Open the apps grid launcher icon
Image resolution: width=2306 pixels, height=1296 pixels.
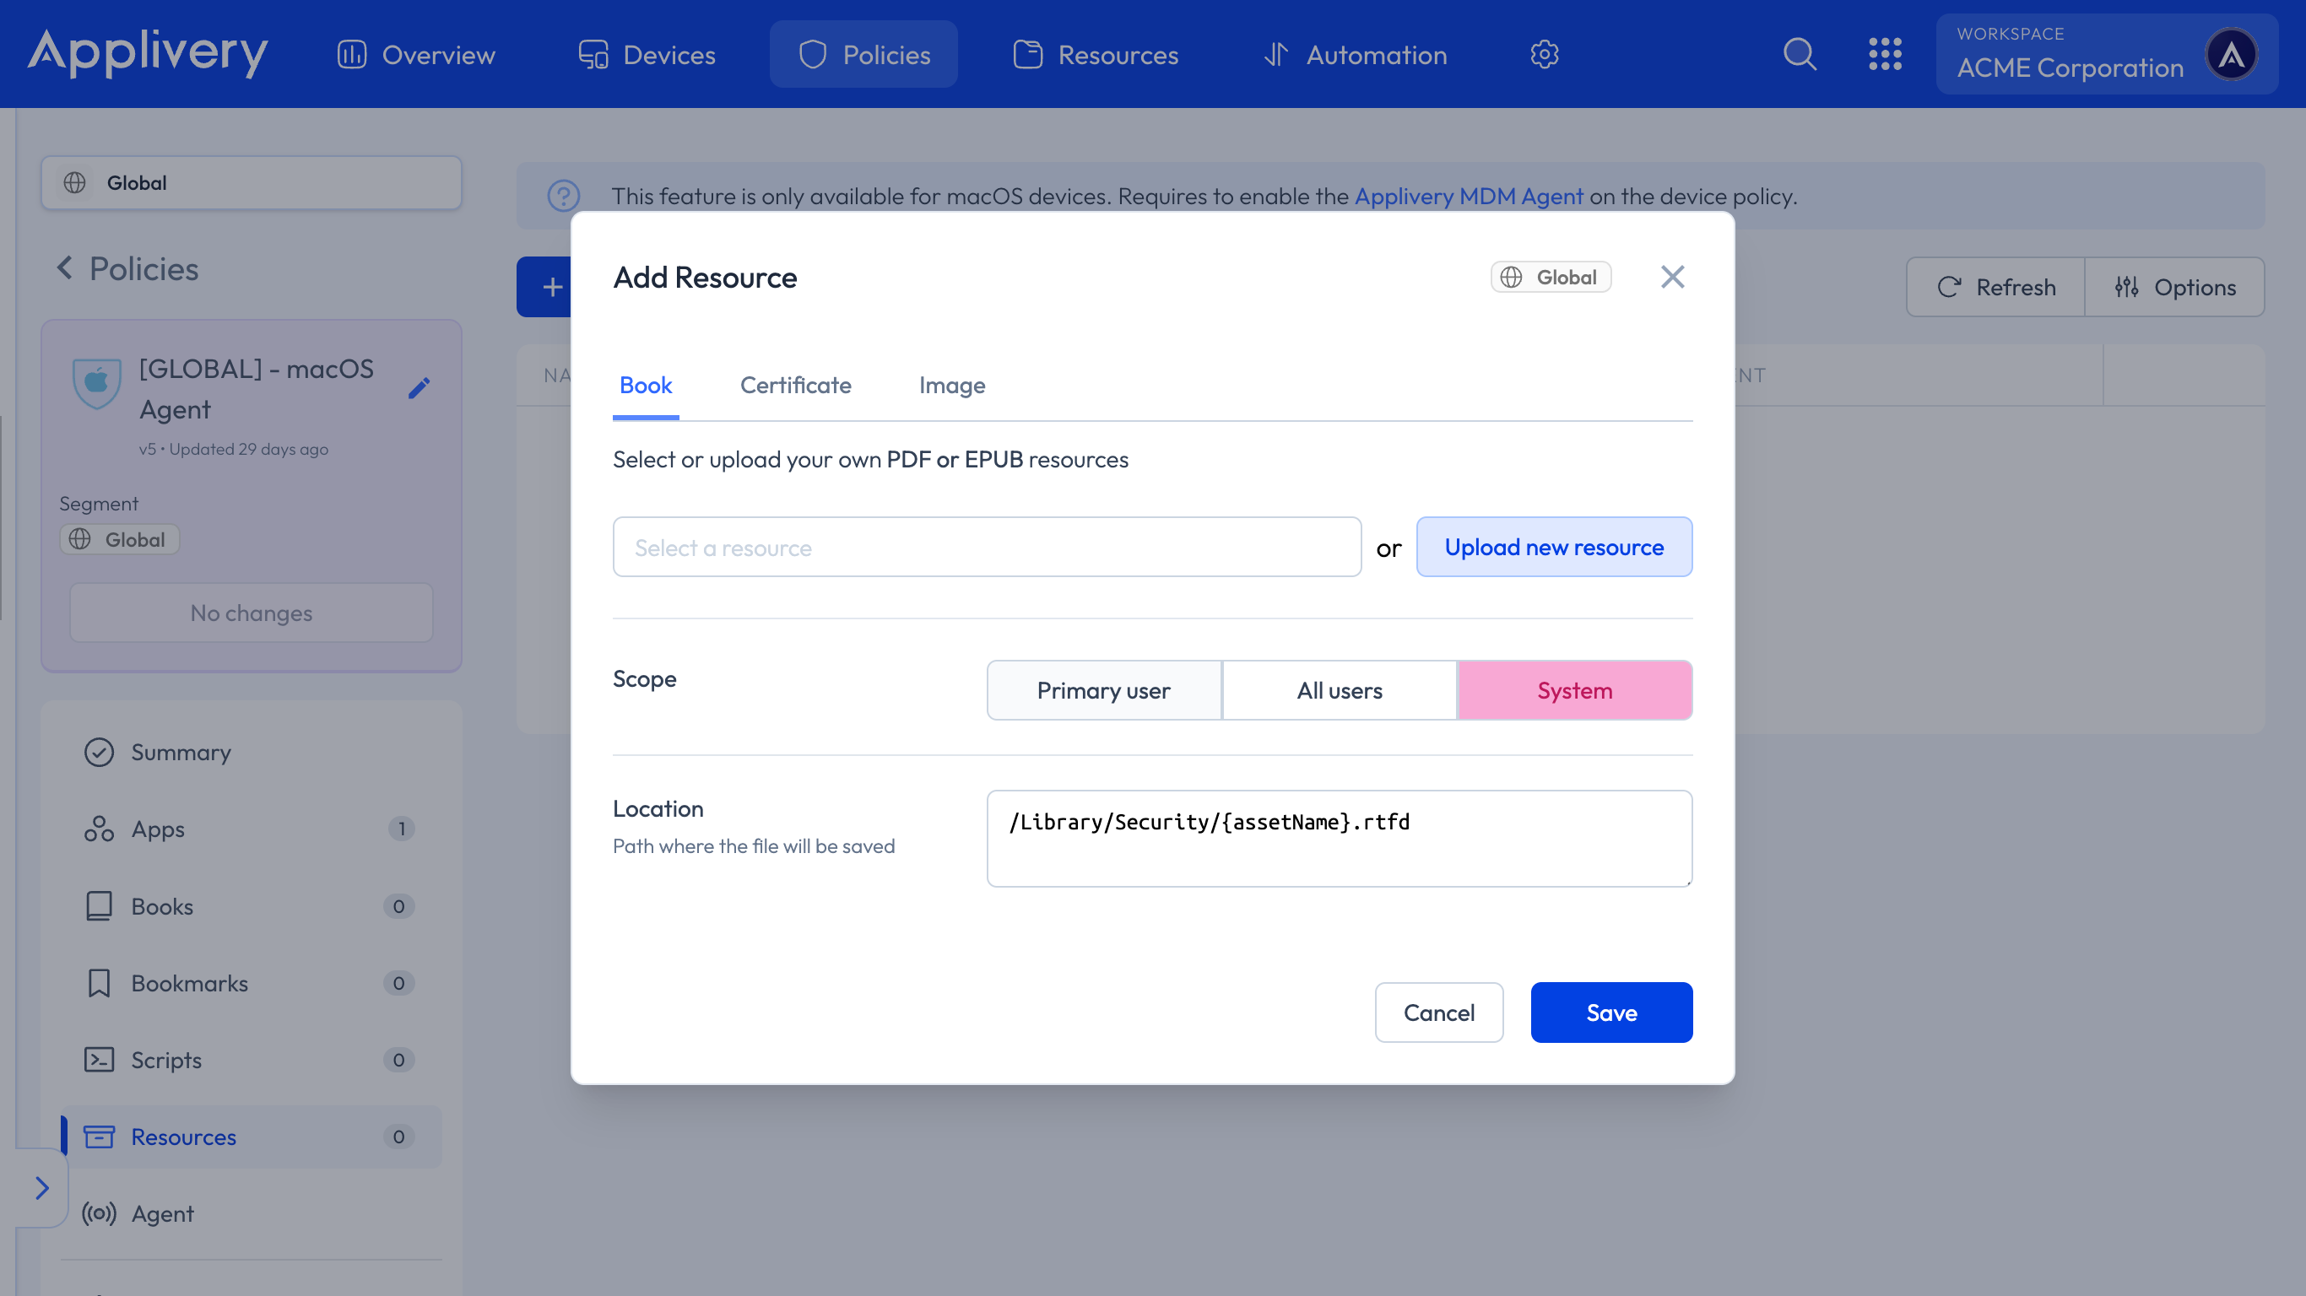pyautogui.click(x=1884, y=55)
